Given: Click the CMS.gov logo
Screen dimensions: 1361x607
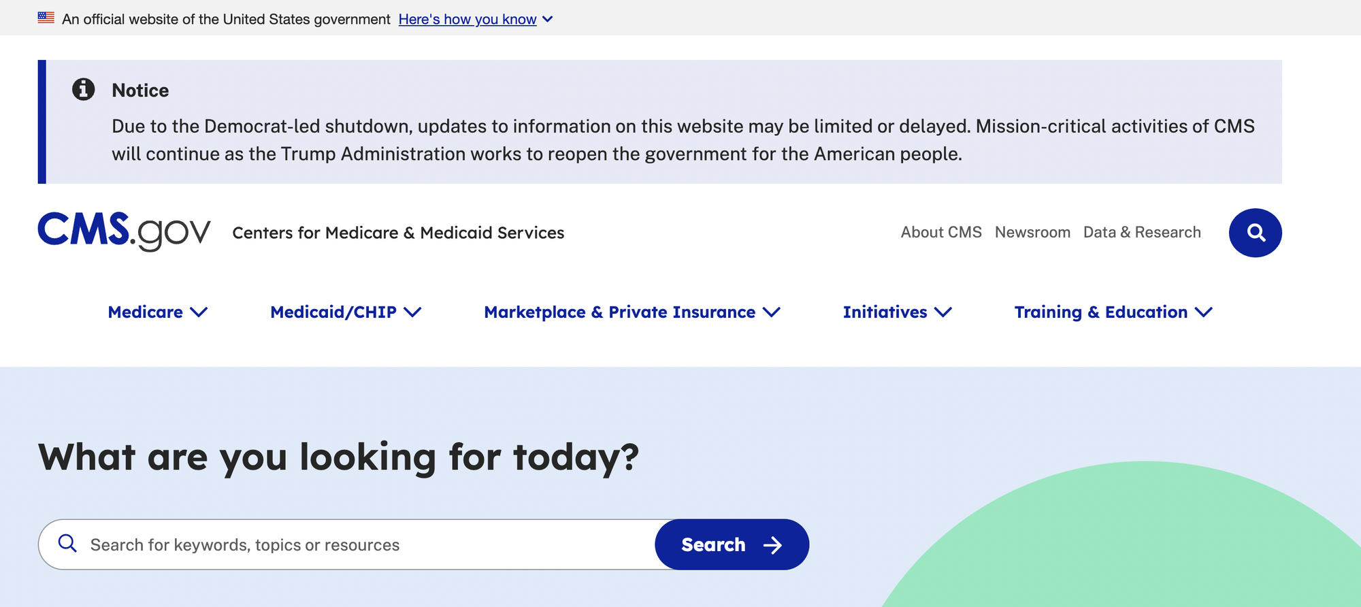Looking at the screenshot, I should (x=124, y=231).
